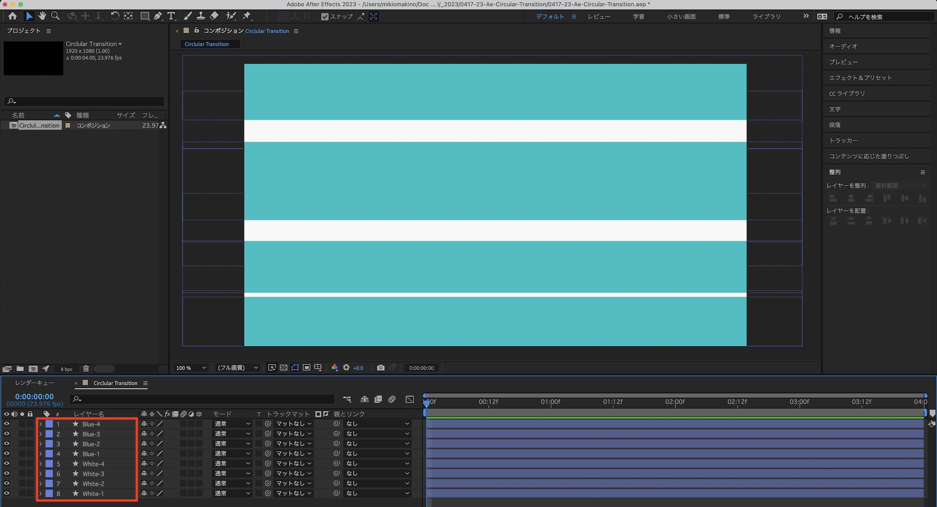This screenshot has width=937, height=507.
Task: Switch to the レンダーキュー tab
Action: pos(34,383)
